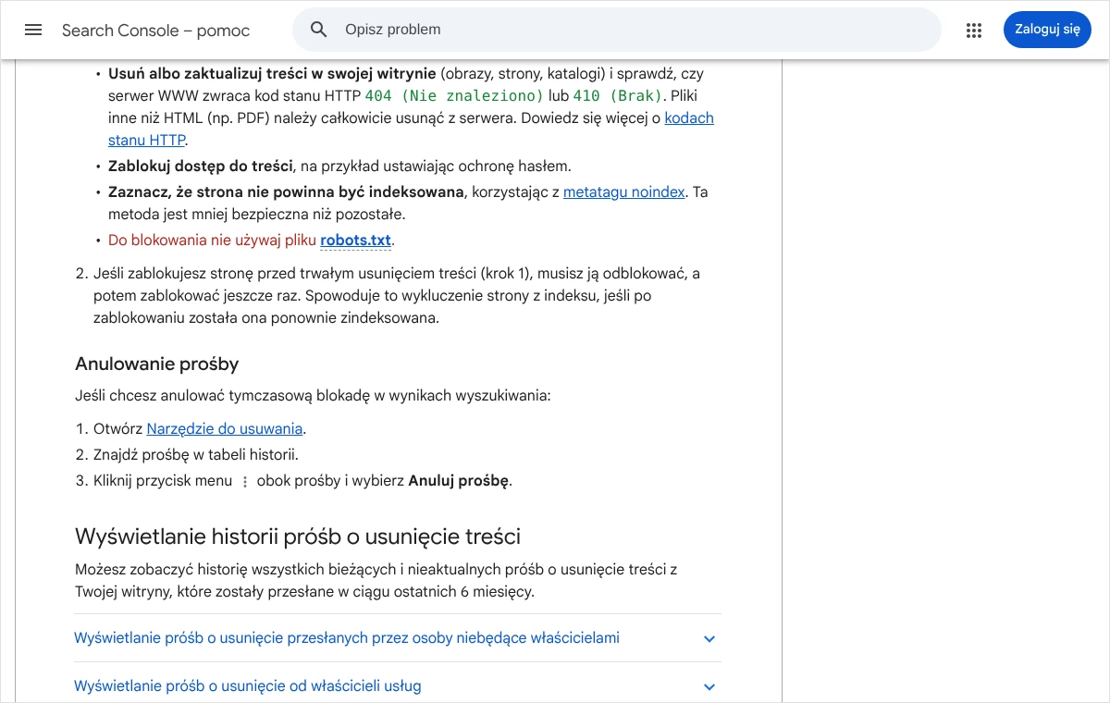1110x703 pixels.
Task: Focus the Opisz problem search field
Action: point(616,30)
